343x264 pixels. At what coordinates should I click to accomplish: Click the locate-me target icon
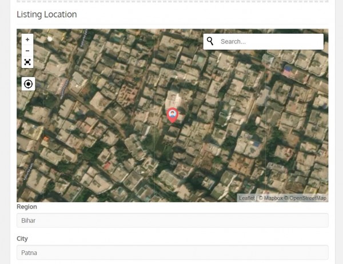pos(28,84)
